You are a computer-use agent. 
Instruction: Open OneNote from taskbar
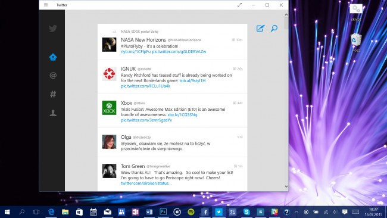click(135, 212)
